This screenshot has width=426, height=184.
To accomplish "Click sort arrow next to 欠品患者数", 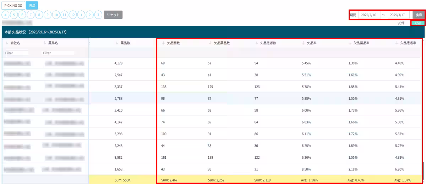I will [x=256, y=43].
